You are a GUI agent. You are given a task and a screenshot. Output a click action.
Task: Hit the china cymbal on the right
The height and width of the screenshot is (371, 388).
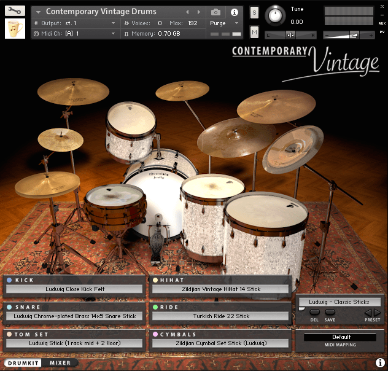pos(293,149)
